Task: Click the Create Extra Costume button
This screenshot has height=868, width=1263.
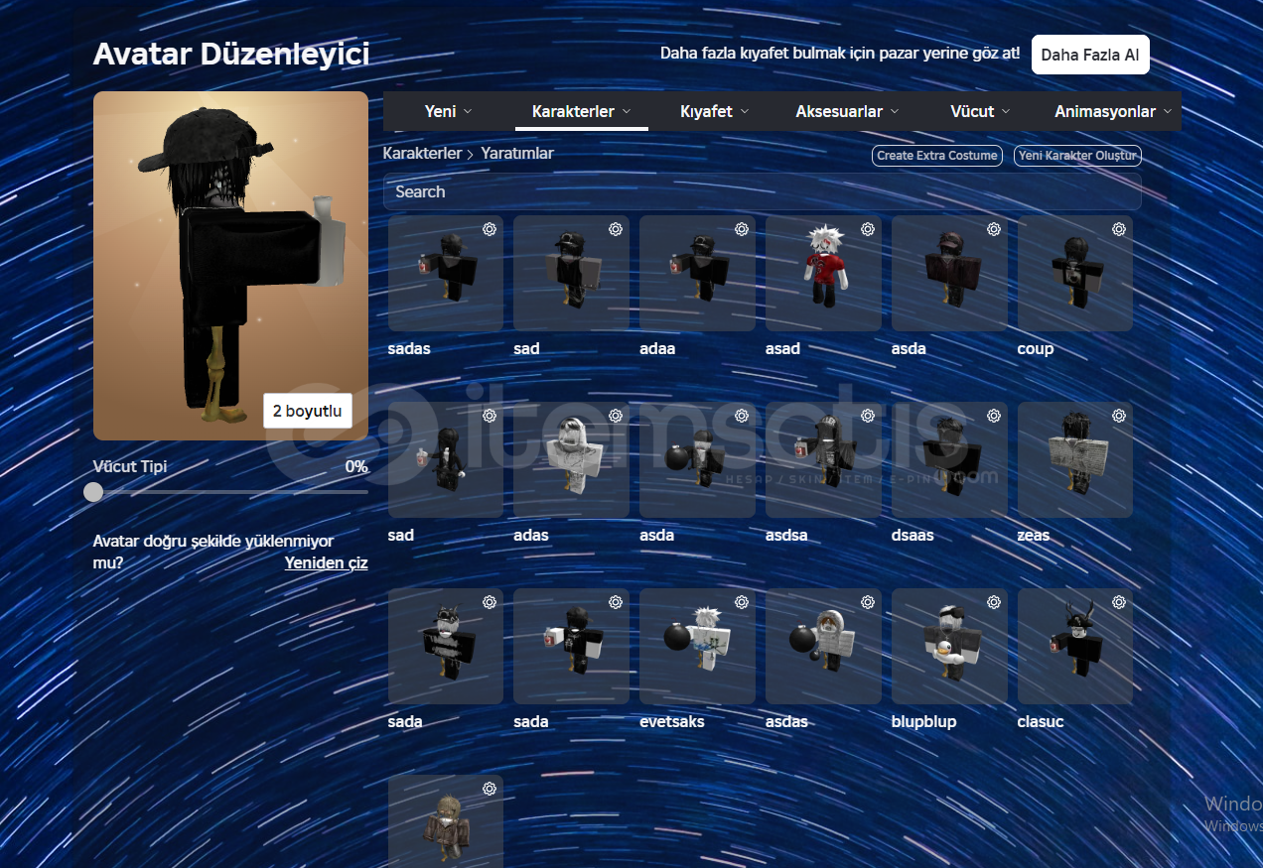Action: click(937, 156)
